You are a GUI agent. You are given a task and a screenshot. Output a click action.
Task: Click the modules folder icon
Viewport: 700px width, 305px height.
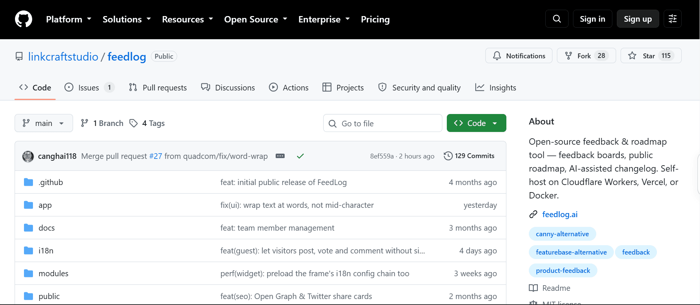[28, 273]
